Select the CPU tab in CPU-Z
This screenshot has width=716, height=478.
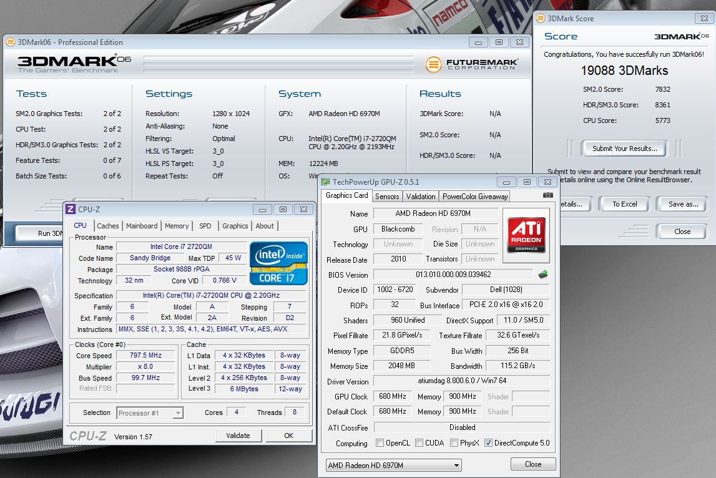tap(81, 225)
